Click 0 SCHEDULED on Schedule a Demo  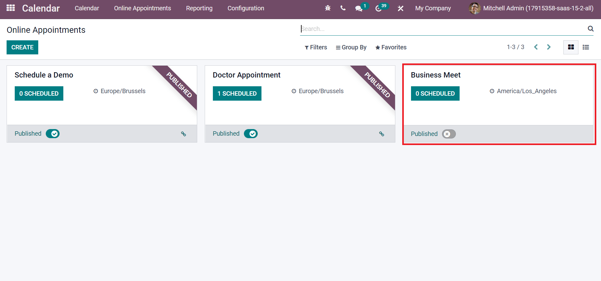39,93
